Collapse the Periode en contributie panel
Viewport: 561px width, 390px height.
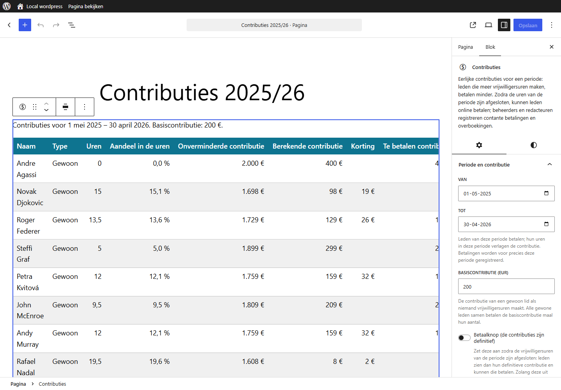[506, 165]
